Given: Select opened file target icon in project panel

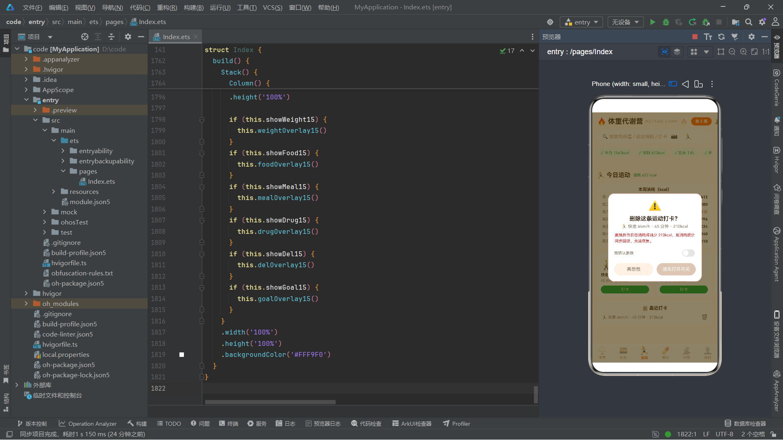Looking at the screenshot, I should (85, 37).
